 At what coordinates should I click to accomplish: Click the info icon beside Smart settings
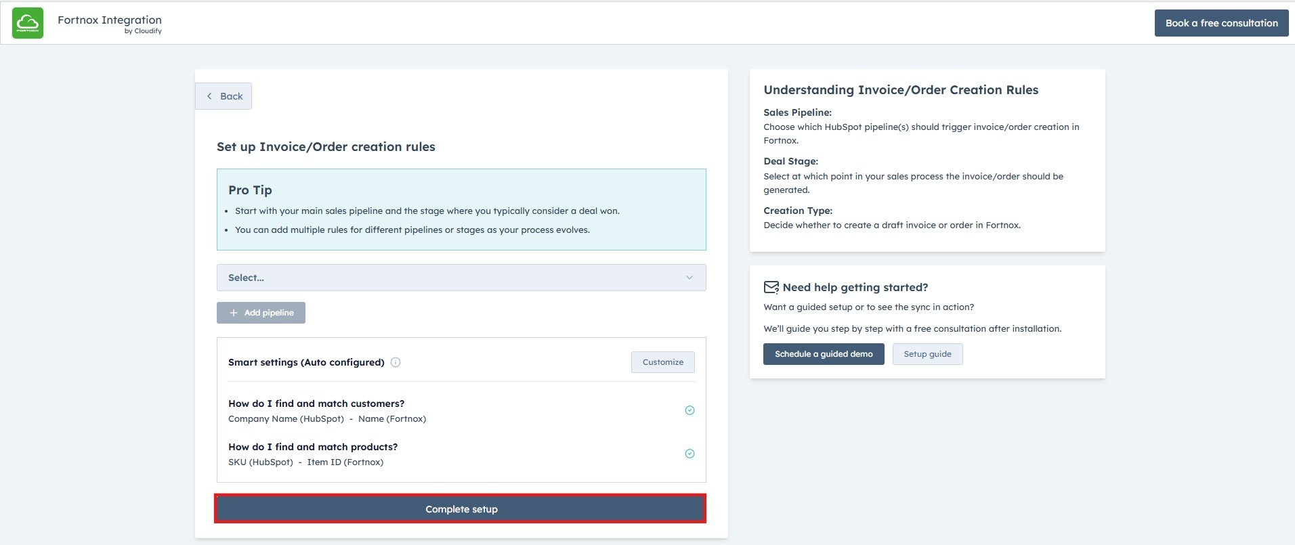point(396,362)
